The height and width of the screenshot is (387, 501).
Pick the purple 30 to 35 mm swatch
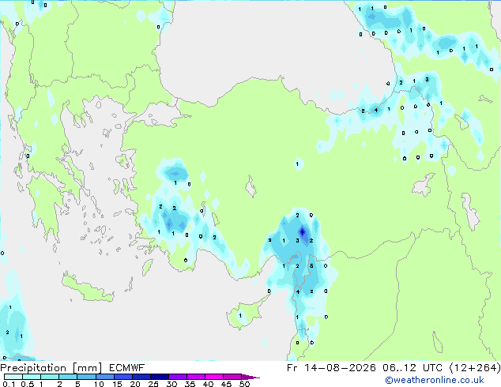(178, 377)
